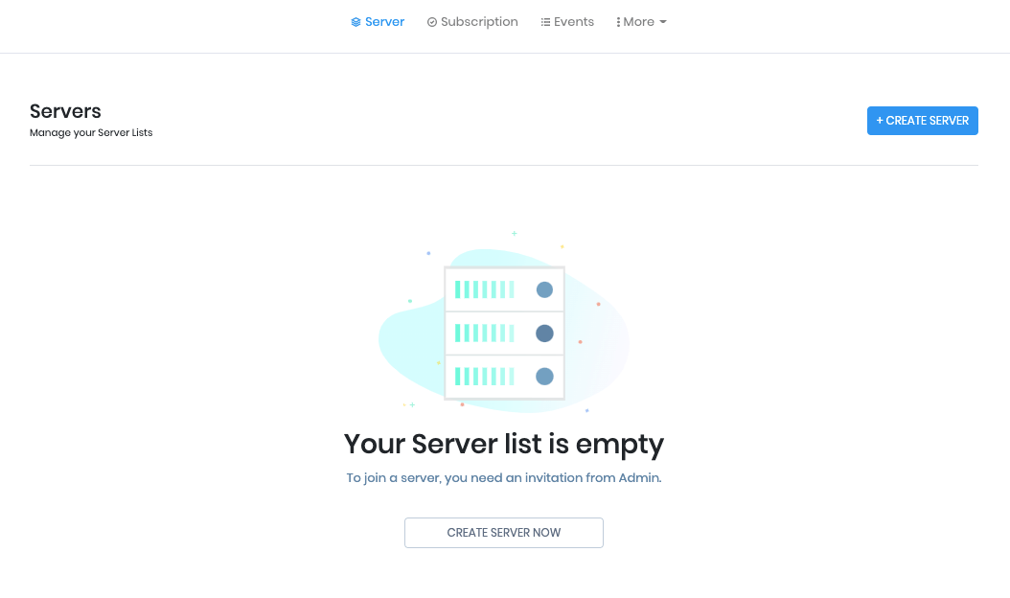This screenshot has width=1010, height=598.
Task: Click the vertical dots icon on More
Action: pos(617,21)
